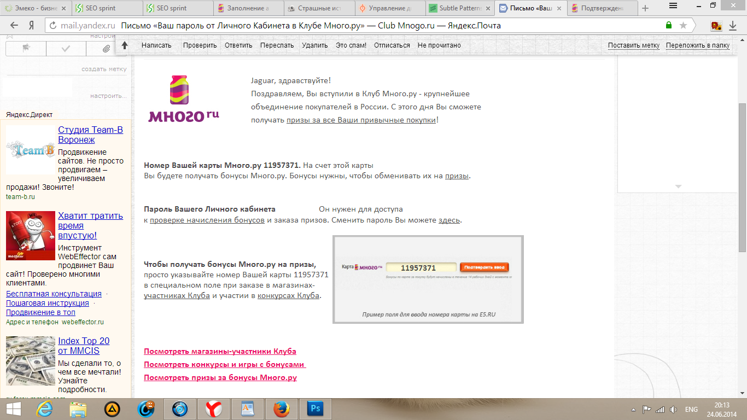747x420 pixels.
Task: Switch to 'Subtle Patterns' tab
Action: [460, 8]
